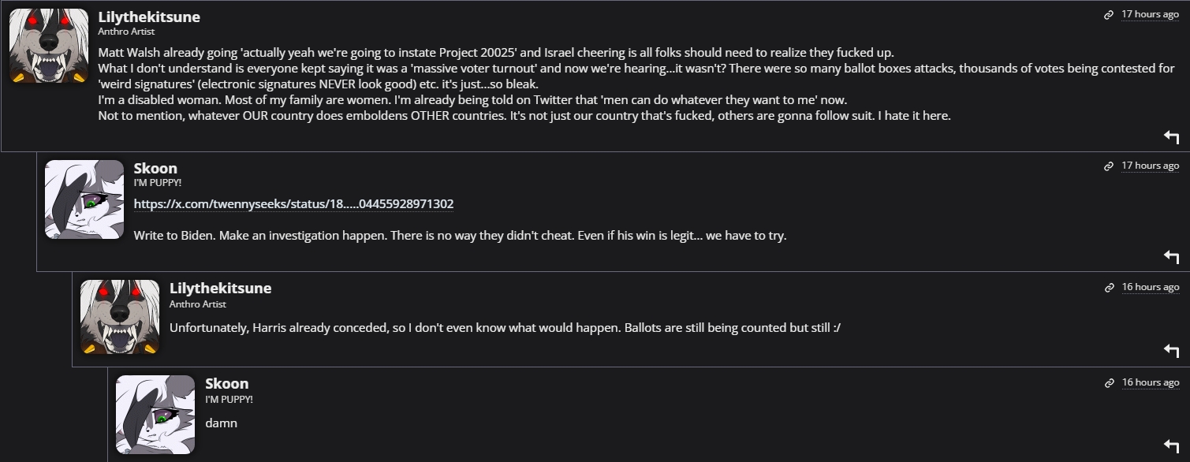Open Lilythekitsune's profile from top comment username

pyautogui.click(x=149, y=17)
